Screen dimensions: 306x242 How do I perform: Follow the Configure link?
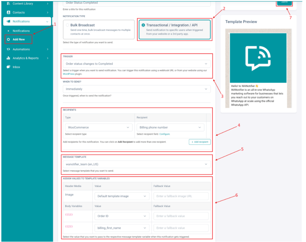click(x=164, y=134)
